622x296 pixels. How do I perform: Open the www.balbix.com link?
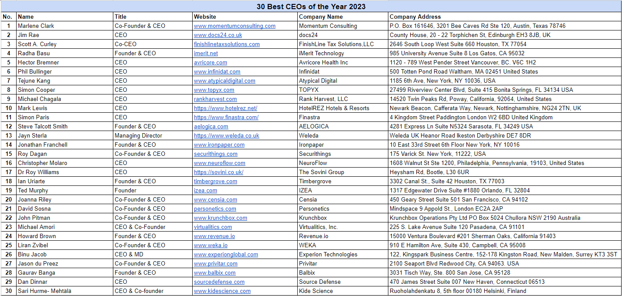(215, 272)
